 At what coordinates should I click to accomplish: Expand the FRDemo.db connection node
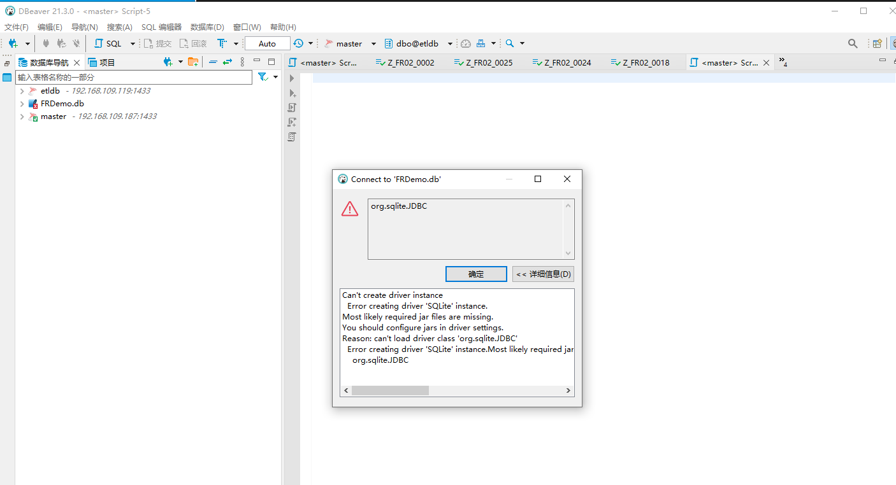[22, 104]
